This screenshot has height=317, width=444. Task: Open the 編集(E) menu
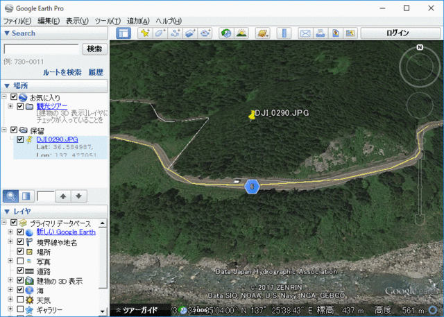coord(49,22)
